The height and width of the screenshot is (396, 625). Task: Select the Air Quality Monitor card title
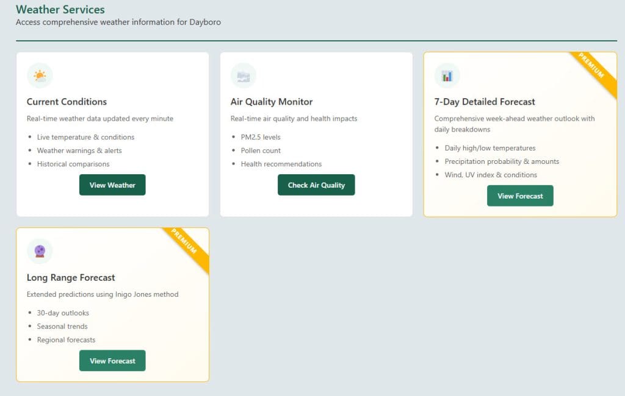tap(272, 102)
